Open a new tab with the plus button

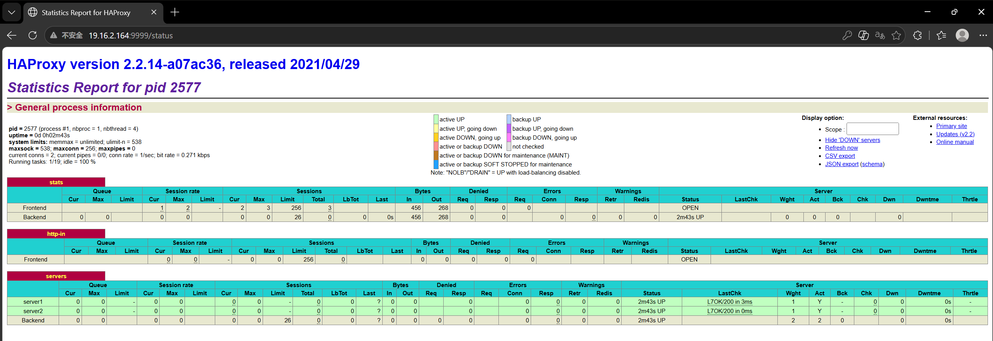[x=175, y=12]
